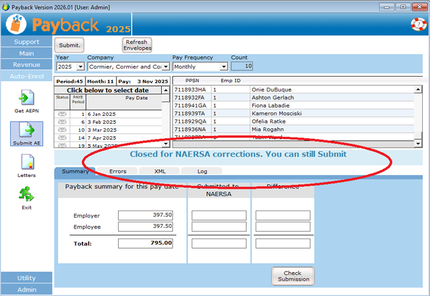Switch to the Errors tab

118,172
